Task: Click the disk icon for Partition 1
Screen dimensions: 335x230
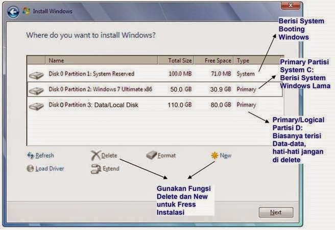Action: click(x=36, y=76)
